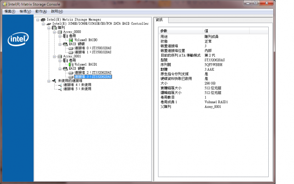Click the disk icon for 連接埠 0

pos(71,48)
